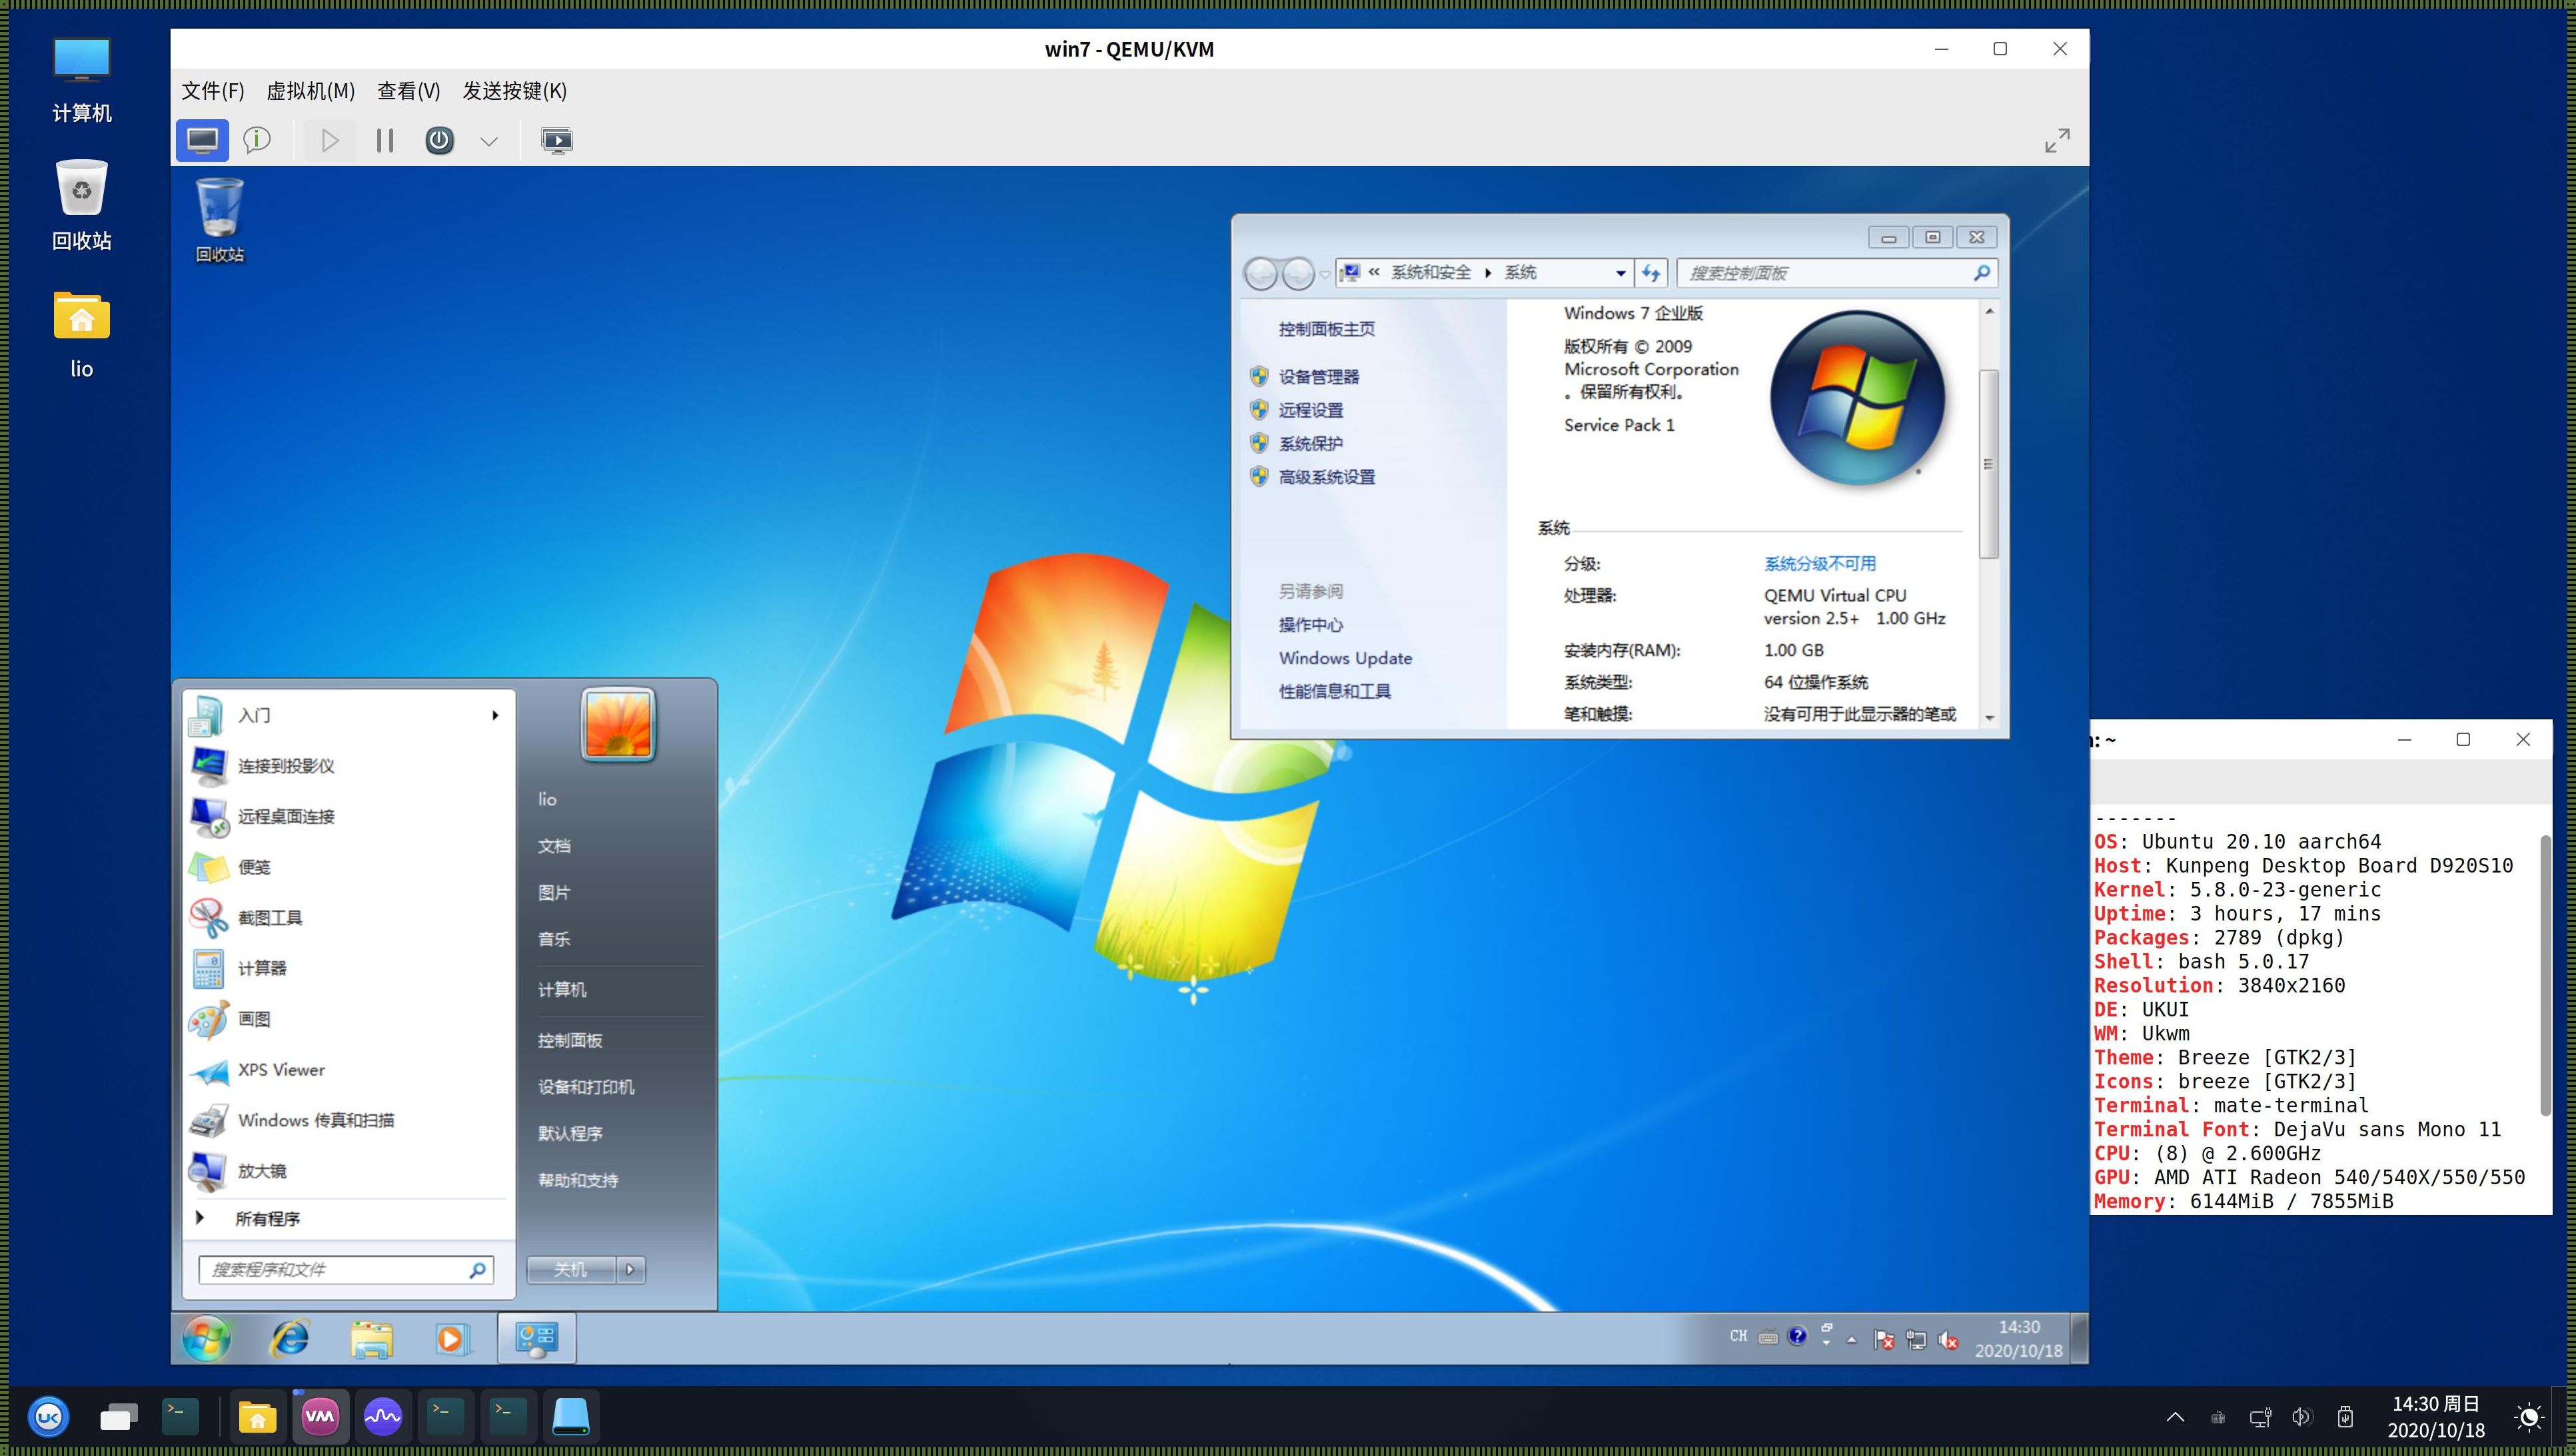Refresh the System control panel window
The image size is (2576, 1456).
[x=1650, y=273]
